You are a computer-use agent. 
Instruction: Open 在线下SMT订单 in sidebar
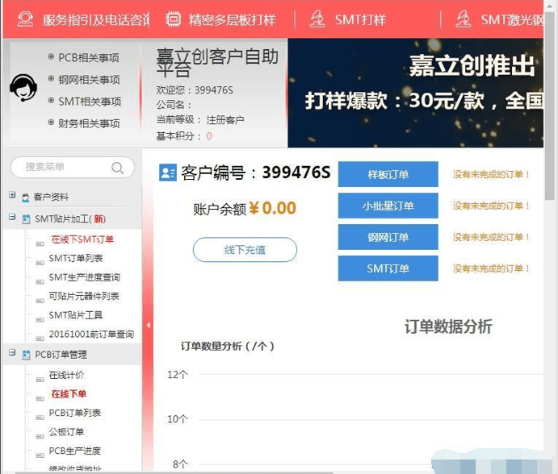[82, 239]
